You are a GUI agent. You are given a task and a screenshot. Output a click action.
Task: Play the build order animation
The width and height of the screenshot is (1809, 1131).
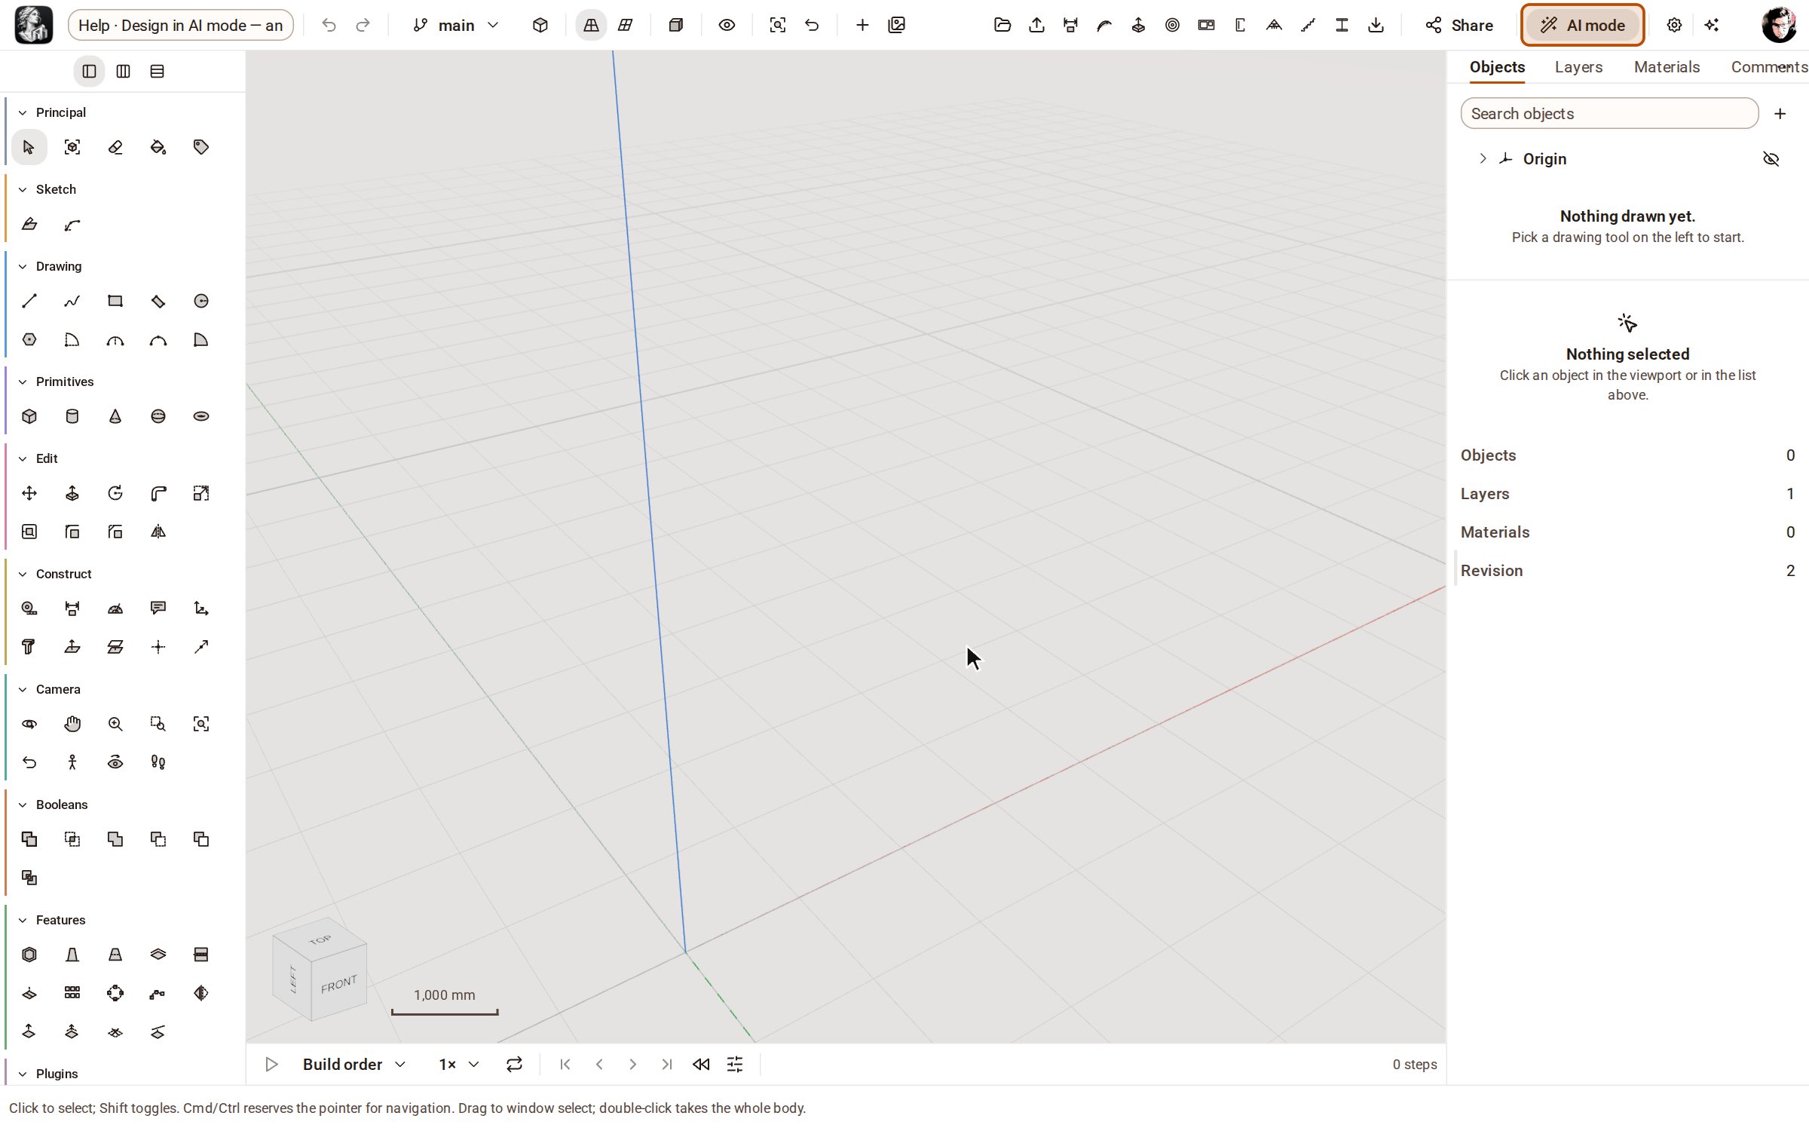[x=272, y=1064]
